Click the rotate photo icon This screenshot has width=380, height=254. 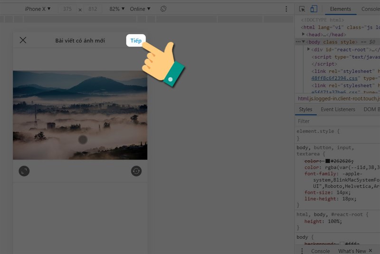[136, 171]
